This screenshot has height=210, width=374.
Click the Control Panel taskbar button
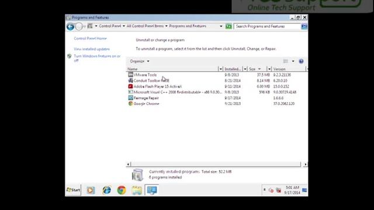(x=152, y=190)
